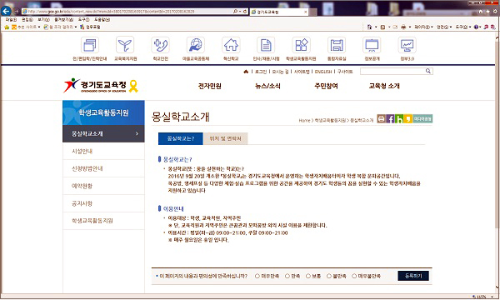Select the 불만족 radio button
This screenshot has height=300, width=500.
click(x=329, y=276)
